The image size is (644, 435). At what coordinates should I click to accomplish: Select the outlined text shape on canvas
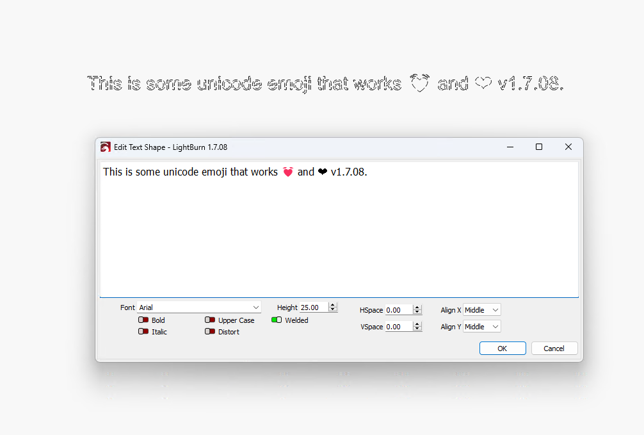point(325,83)
